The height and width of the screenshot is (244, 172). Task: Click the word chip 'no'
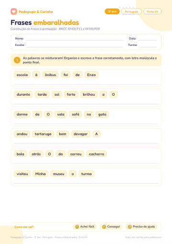point(89,114)
